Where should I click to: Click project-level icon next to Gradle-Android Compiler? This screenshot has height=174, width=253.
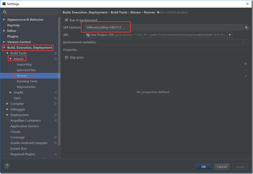click(x=55, y=143)
